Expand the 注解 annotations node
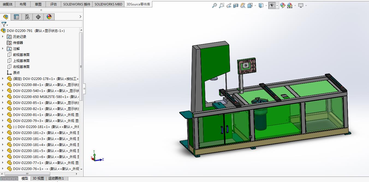This screenshot has height=182, width=369. [x=3, y=49]
